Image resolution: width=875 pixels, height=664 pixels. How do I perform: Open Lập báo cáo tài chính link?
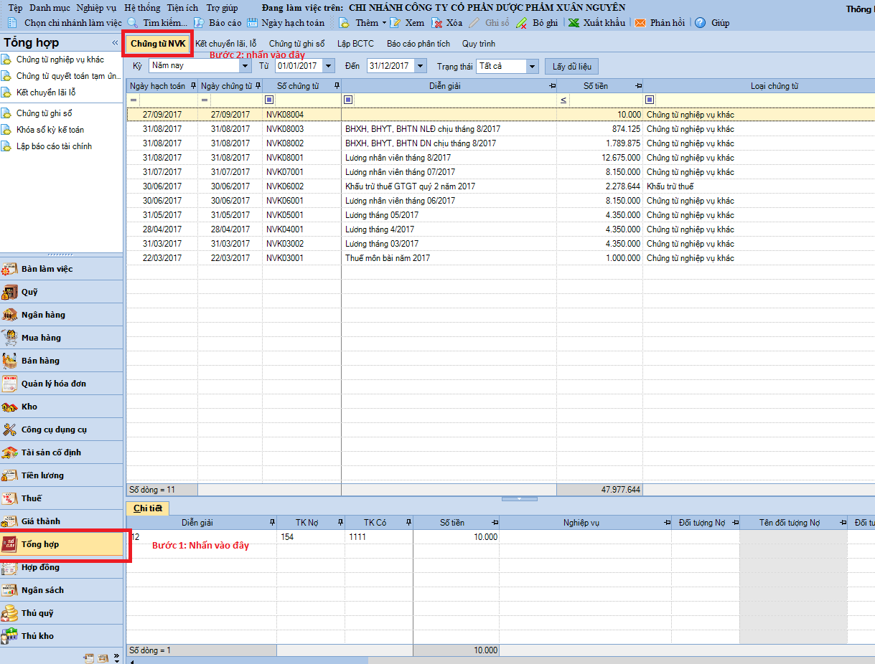54,146
